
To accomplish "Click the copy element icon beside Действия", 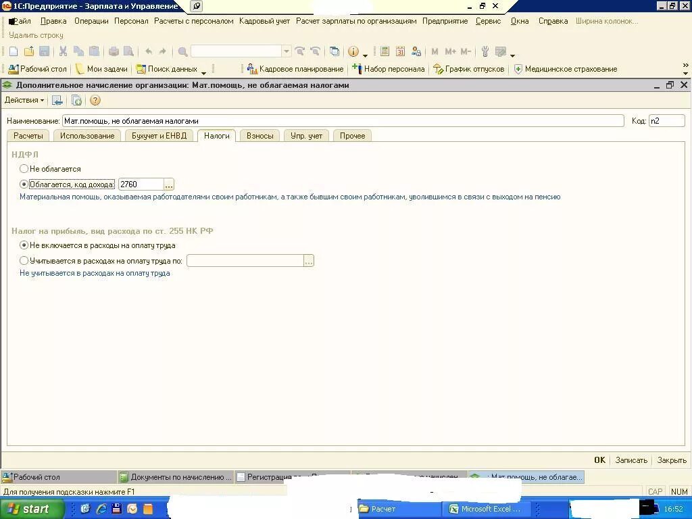I will [76, 101].
